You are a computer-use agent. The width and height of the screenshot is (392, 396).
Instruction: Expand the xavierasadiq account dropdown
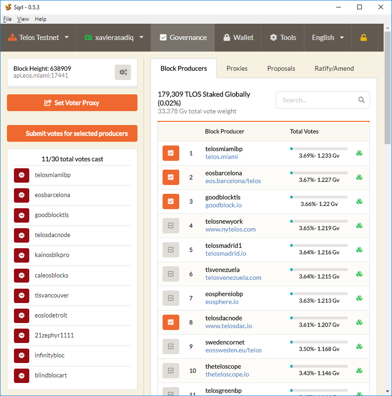[x=113, y=38]
